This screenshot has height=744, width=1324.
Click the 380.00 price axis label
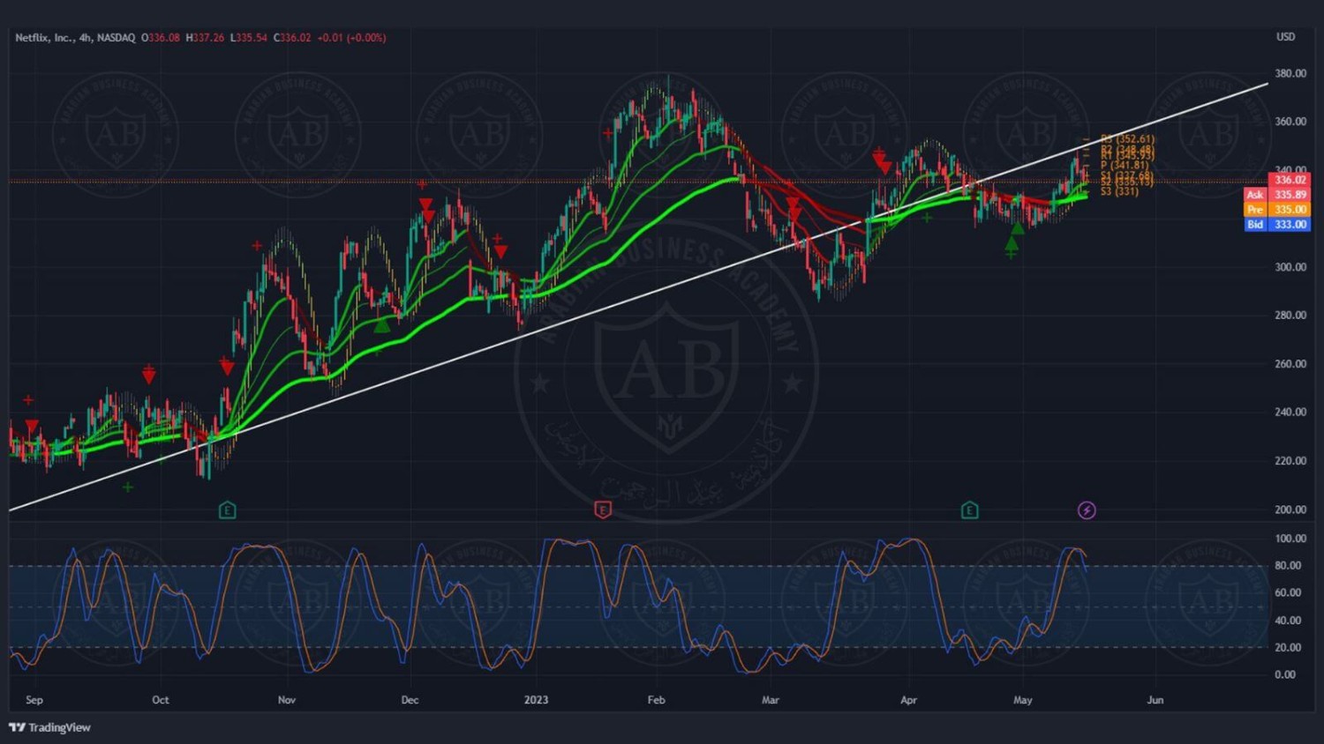1290,73
